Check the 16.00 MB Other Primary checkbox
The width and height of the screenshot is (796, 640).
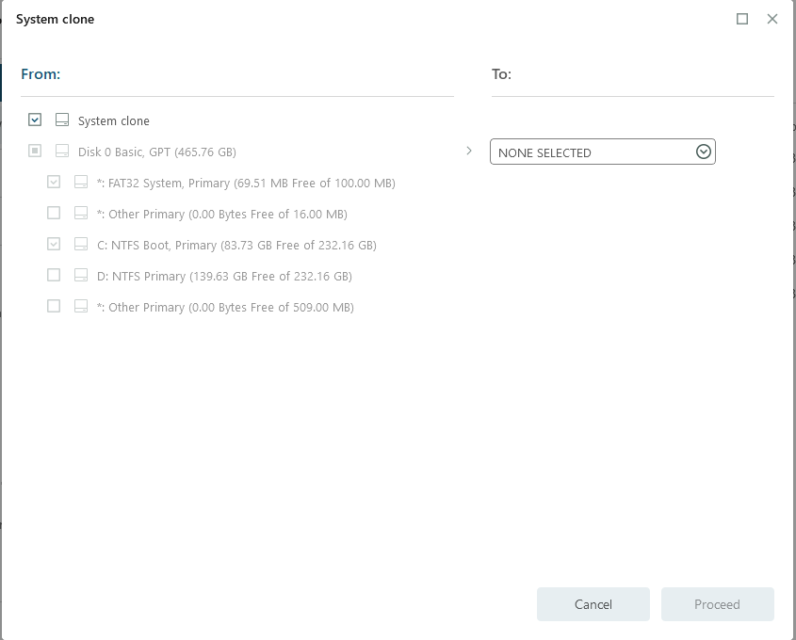pyautogui.click(x=54, y=214)
